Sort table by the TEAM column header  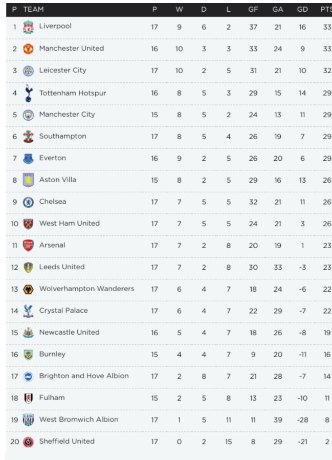tap(33, 9)
